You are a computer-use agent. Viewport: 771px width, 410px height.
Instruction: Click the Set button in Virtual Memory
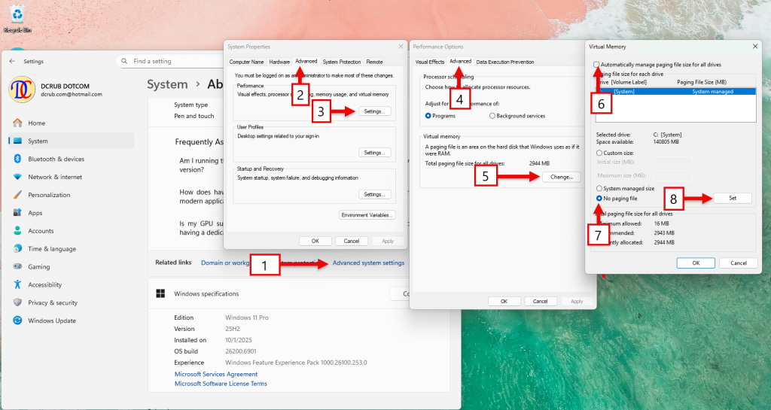coord(733,199)
